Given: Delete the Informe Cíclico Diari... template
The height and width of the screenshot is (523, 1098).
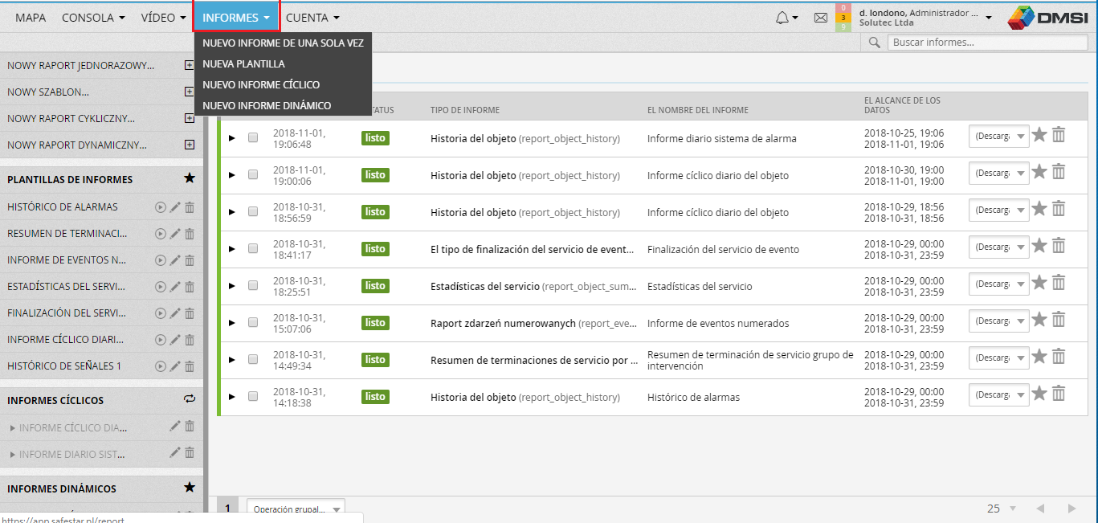Looking at the screenshot, I should pyautogui.click(x=190, y=340).
